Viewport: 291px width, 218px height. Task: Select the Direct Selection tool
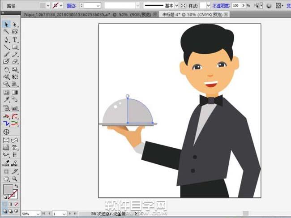(14, 24)
